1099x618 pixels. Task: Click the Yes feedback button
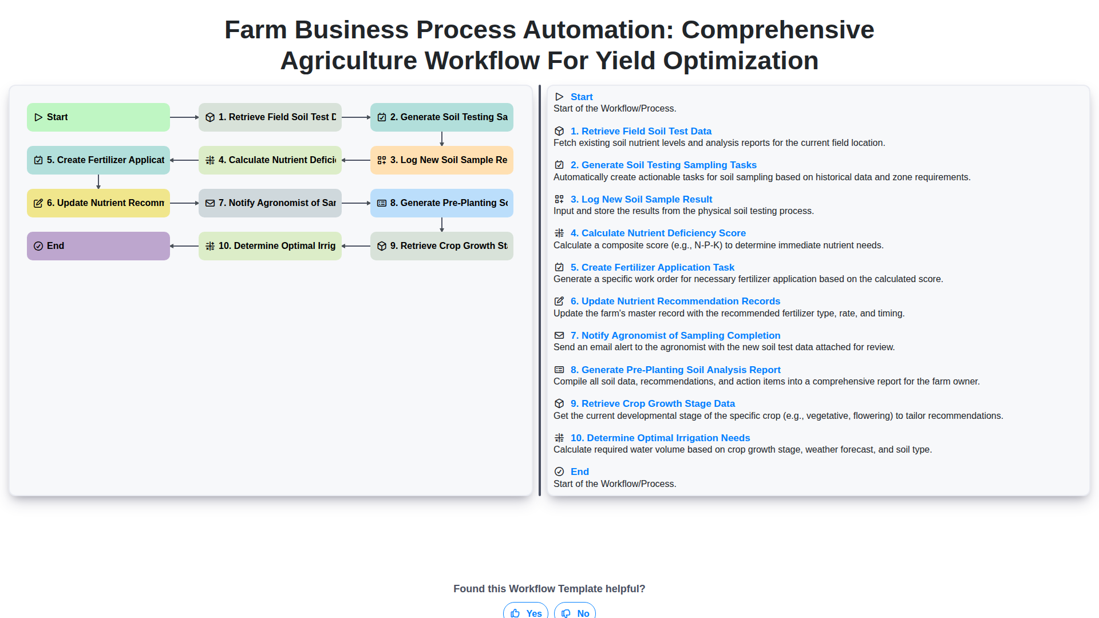(x=525, y=613)
